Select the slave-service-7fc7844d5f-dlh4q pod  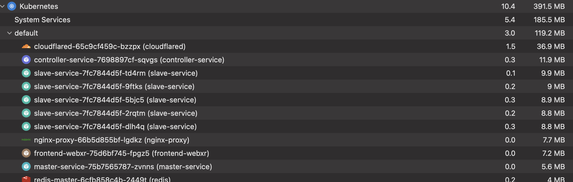click(115, 127)
